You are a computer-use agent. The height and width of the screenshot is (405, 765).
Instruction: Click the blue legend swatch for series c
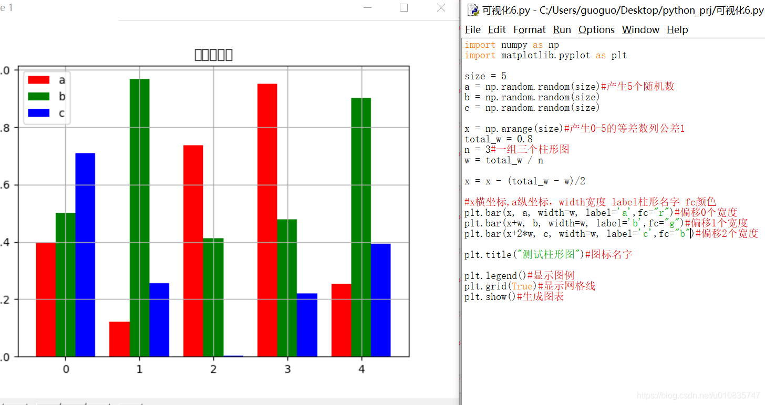click(x=38, y=113)
